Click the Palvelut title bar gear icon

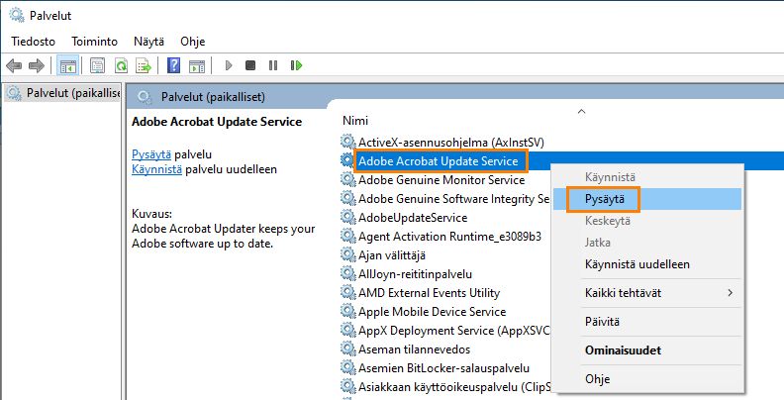coord(17,15)
